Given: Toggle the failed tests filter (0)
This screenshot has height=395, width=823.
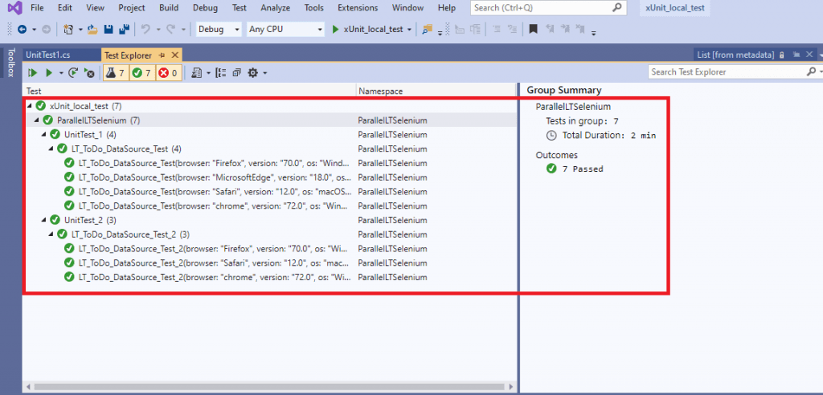Looking at the screenshot, I should click(x=168, y=72).
